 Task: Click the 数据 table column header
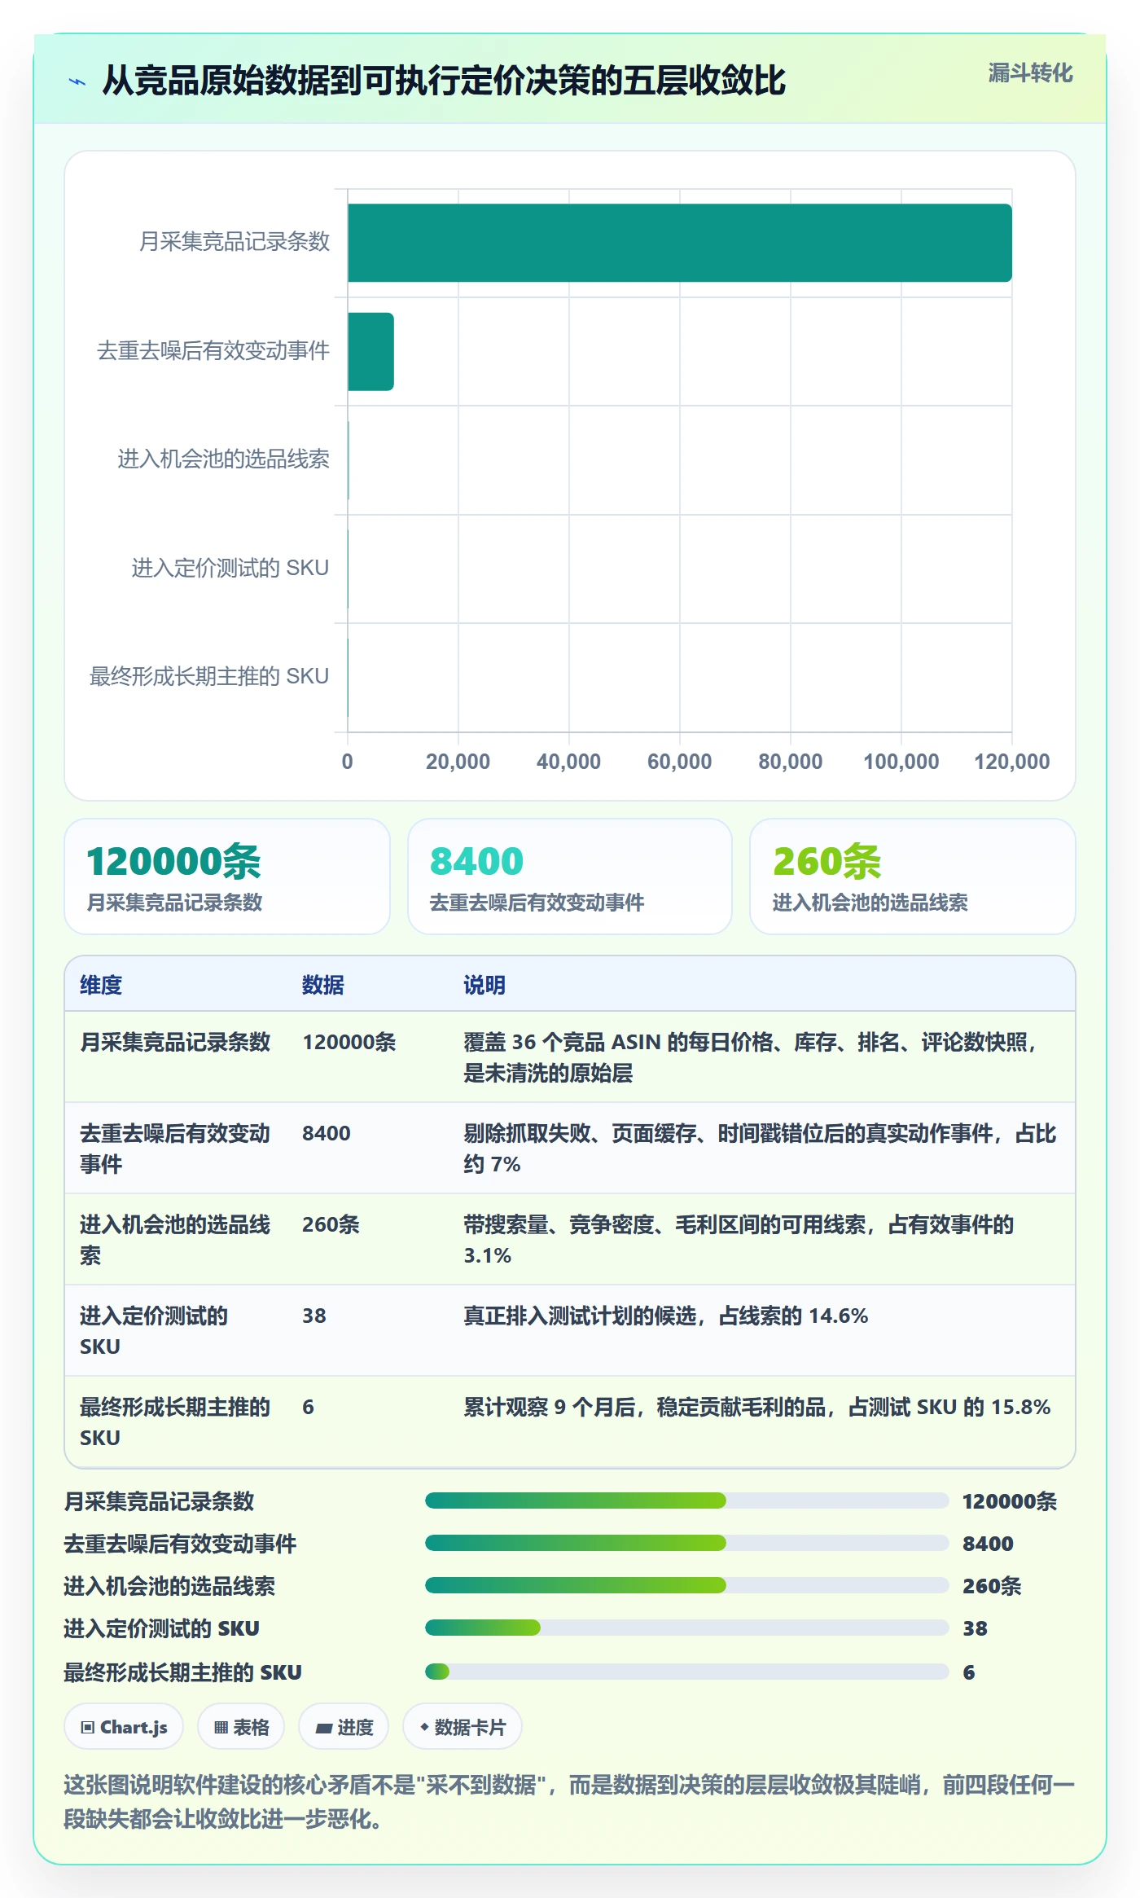(323, 985)
